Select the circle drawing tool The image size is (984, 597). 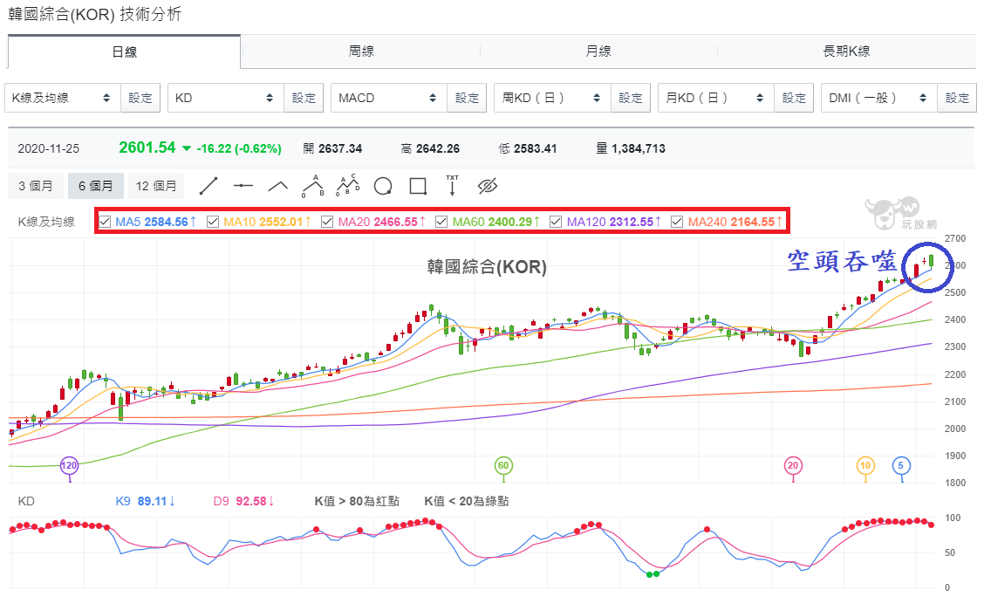tap(383, 186)
